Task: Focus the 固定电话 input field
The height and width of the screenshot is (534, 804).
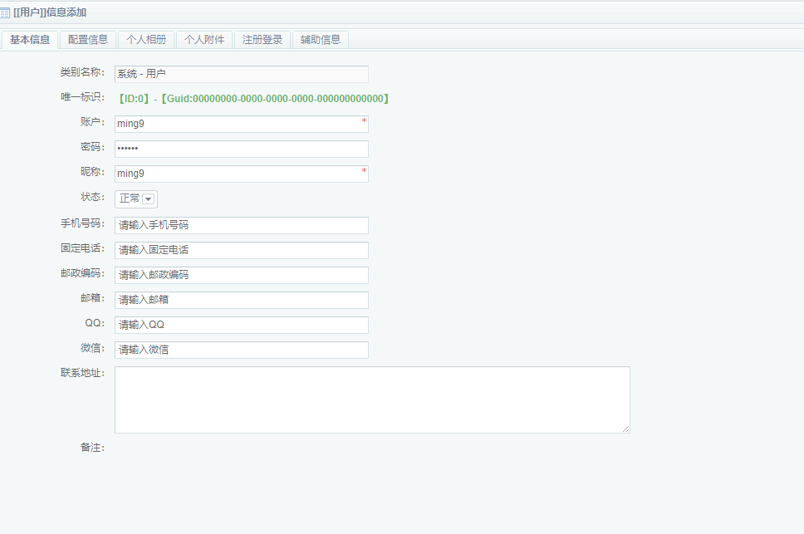Action: click(x=241, y=250)
